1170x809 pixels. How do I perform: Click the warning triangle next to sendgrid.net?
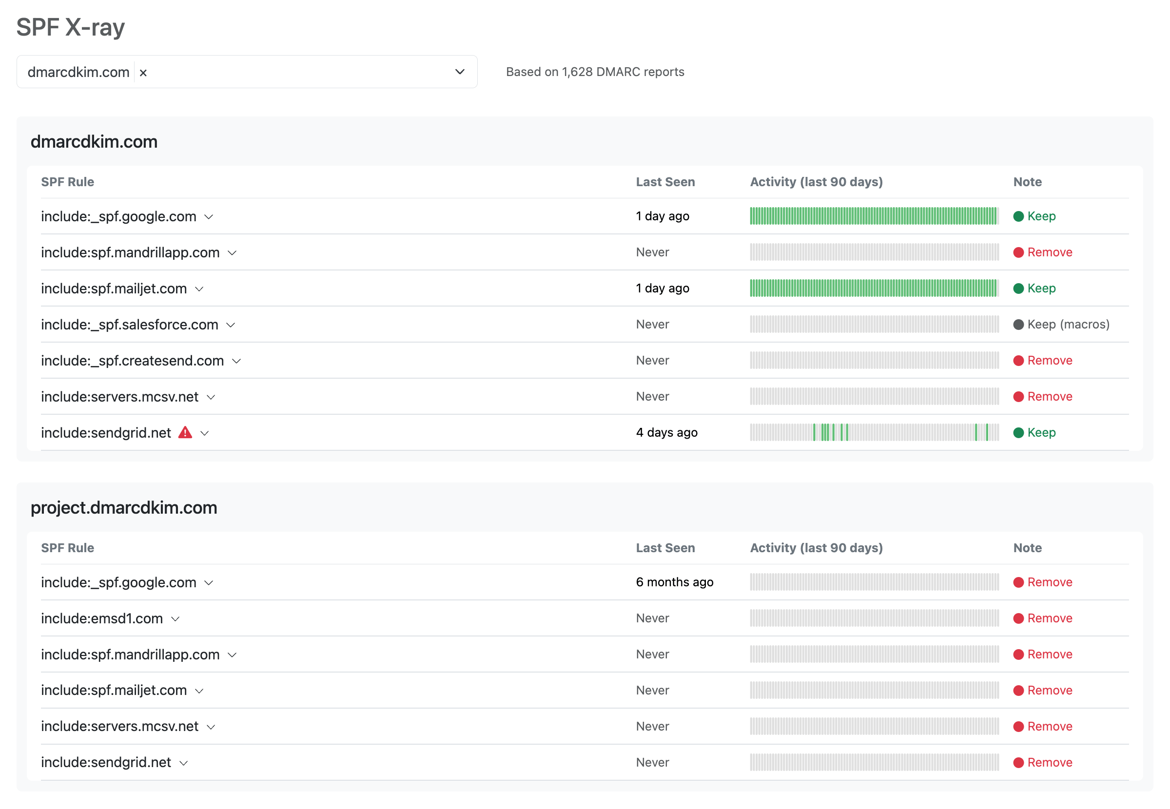tap(185, 432)
